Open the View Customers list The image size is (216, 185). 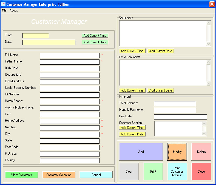tap(21, 175)
